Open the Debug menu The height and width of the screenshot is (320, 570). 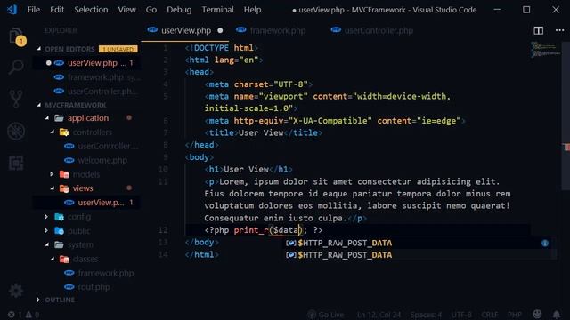[179, 10]
